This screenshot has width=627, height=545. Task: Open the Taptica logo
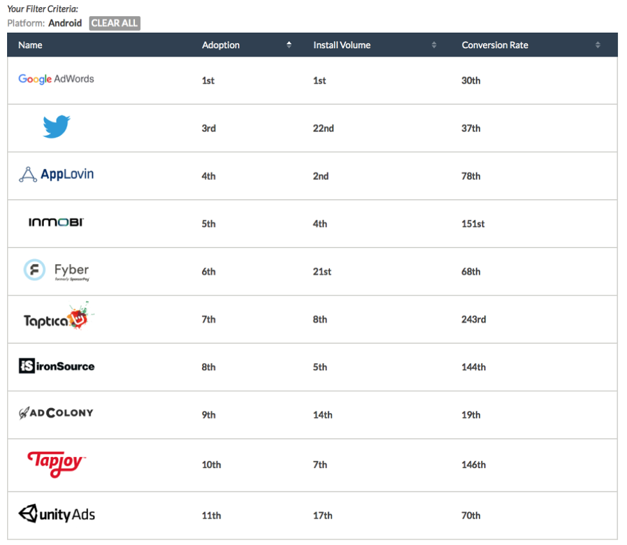(x=55, y=317)
